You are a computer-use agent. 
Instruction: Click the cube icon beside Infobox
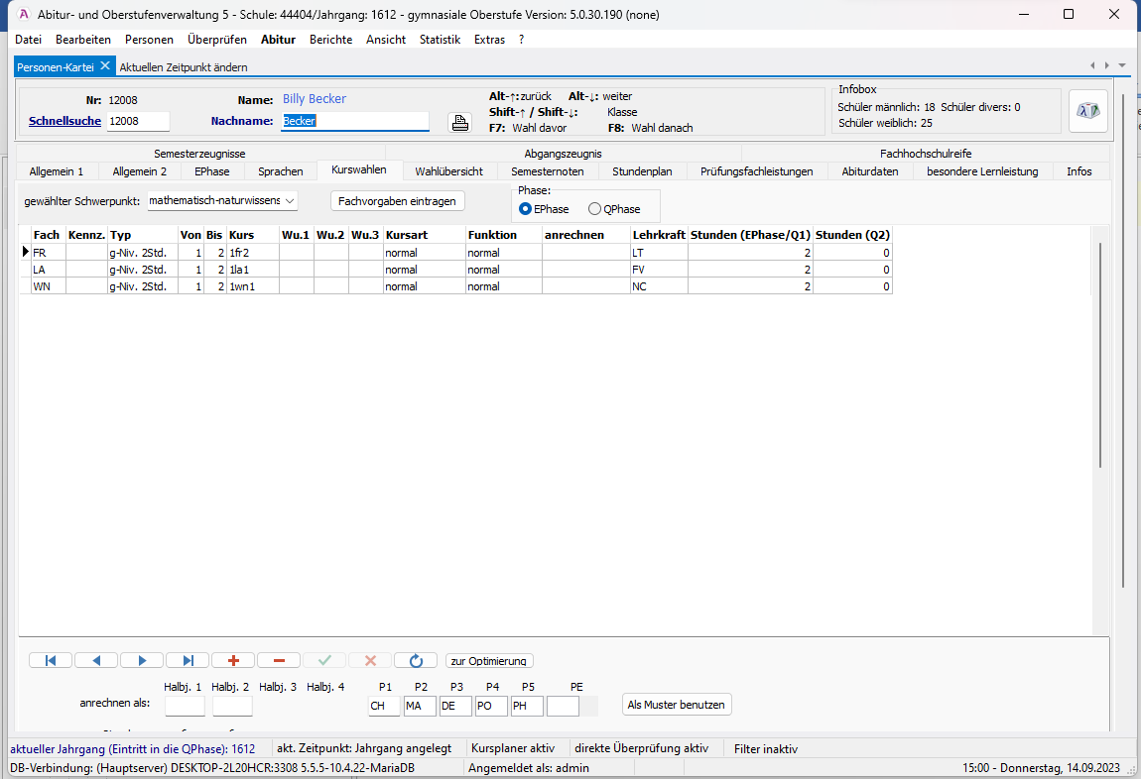pyautogui.click(x=1087, y=111)
